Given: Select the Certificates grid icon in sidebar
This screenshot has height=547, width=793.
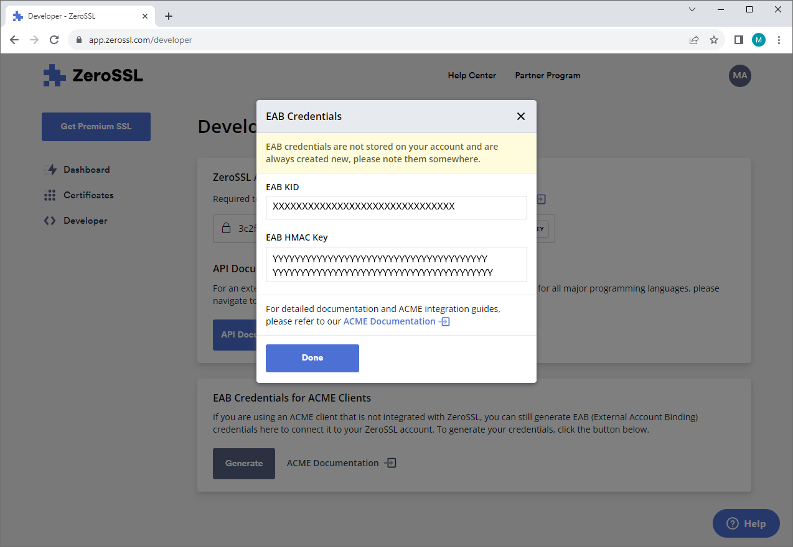Looking at the screenshot, I should click(50, 195).
